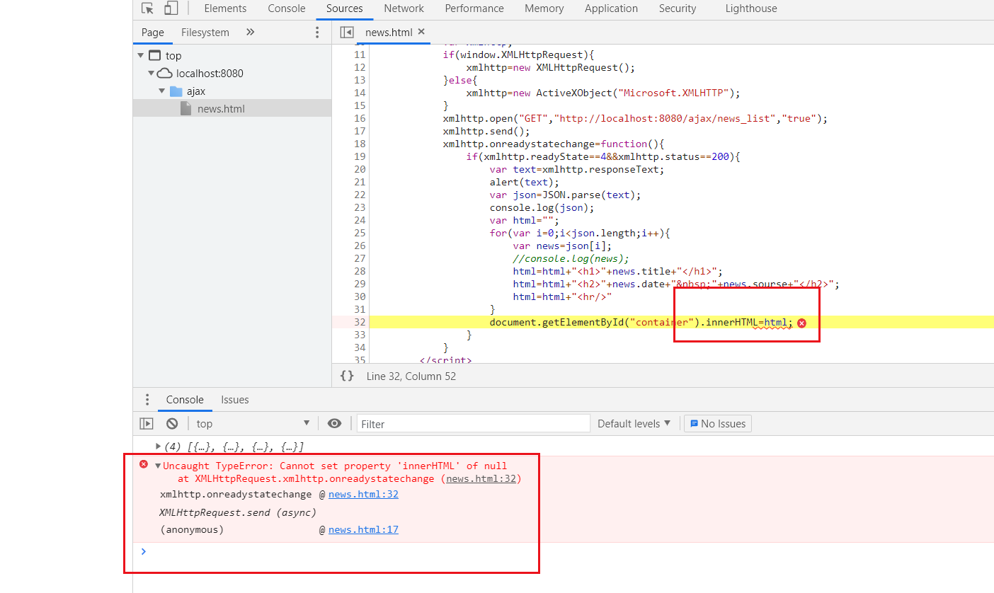Close the news.html editor tab
The image size is (994, 593).
coord(421,32)
